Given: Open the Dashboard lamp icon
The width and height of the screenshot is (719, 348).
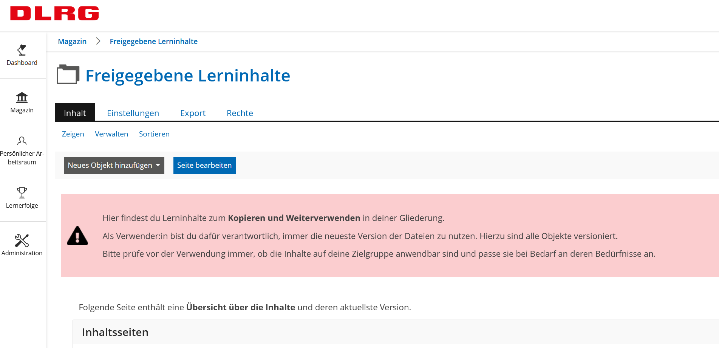Looking at the screenshot, I should point(22,50).
